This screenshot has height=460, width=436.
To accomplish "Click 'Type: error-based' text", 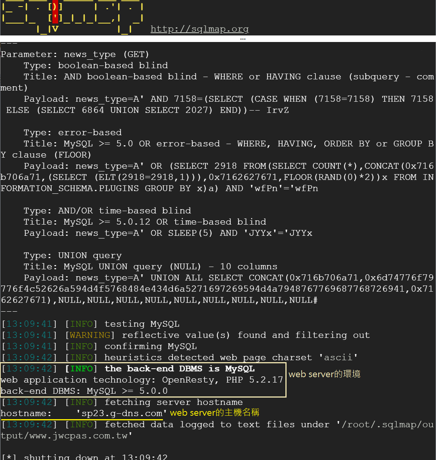I will [73, 133].
